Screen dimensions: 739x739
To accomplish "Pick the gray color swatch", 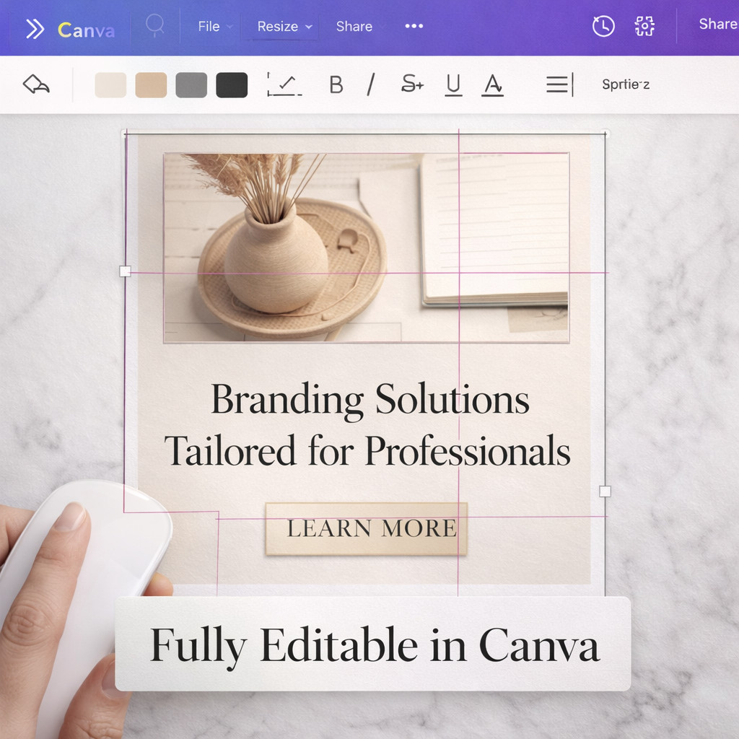I will [191, 85].
